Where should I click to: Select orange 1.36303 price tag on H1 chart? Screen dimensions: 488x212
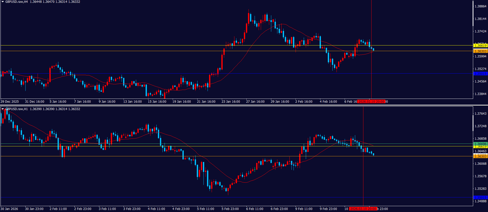click(480, 156)
